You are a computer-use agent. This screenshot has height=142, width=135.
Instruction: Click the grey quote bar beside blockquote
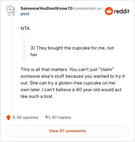click(24, 49)
